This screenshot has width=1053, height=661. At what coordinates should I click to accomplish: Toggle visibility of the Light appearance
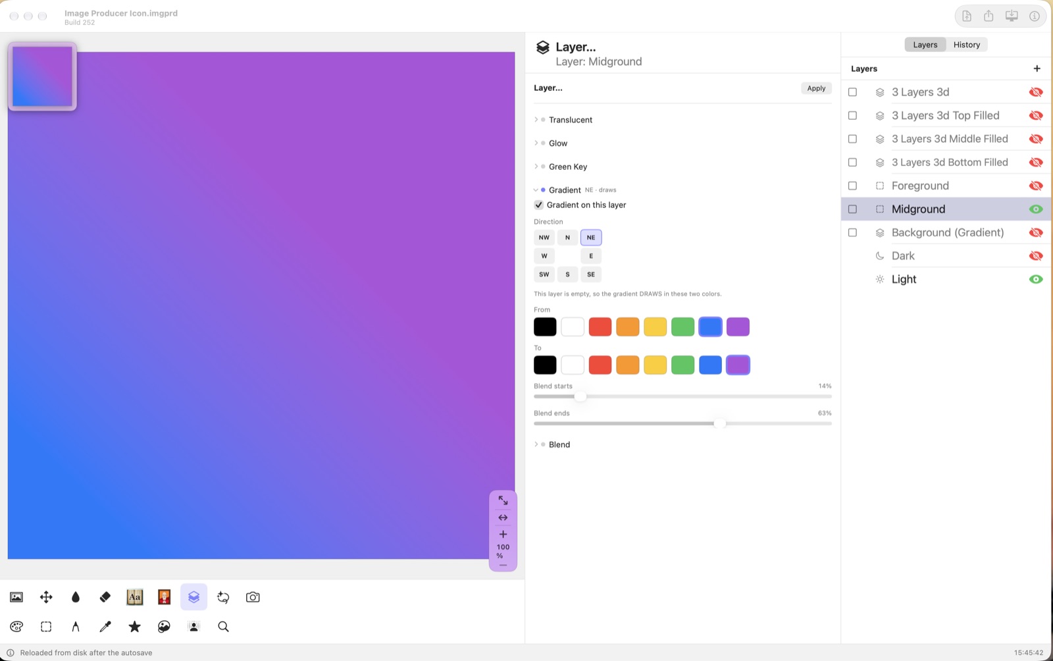[x=1036, y=279]
